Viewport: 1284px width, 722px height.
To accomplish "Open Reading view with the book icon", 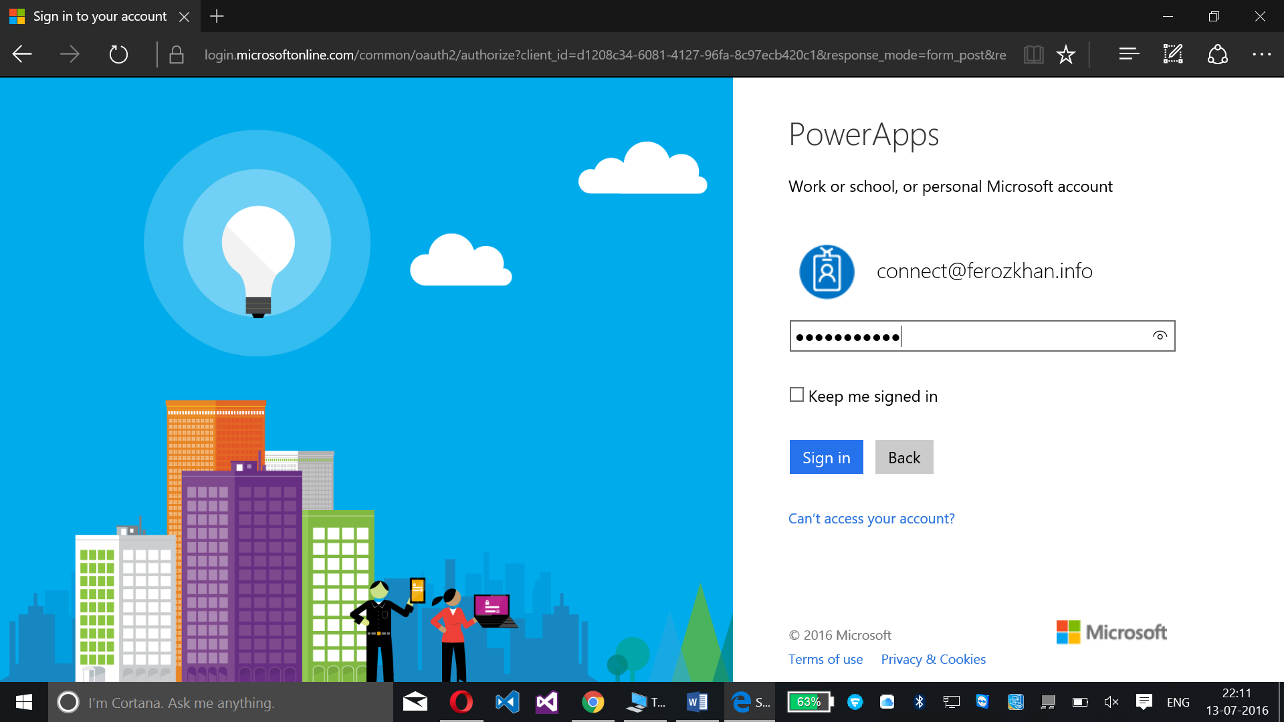I will coord(1033,54).
